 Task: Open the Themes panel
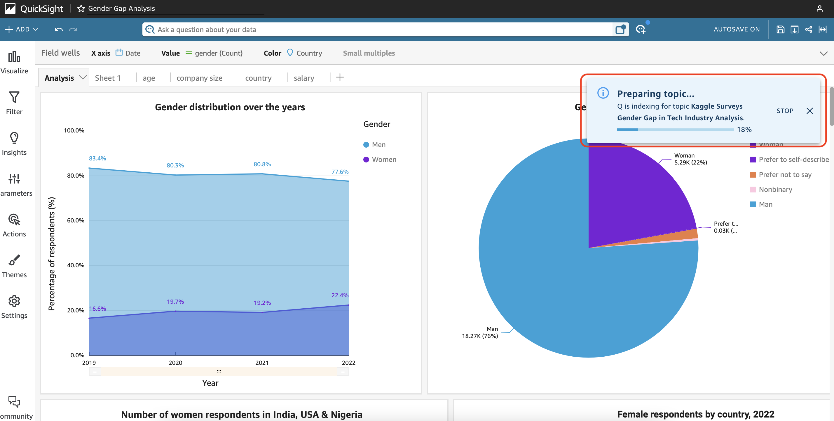(x=14, y=266)
